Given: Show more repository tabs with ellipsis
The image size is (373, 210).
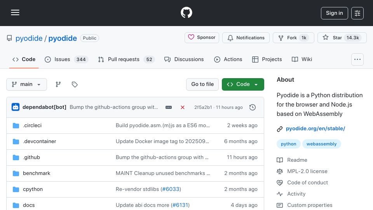Looking at the screenshot, I should (357, 59).
